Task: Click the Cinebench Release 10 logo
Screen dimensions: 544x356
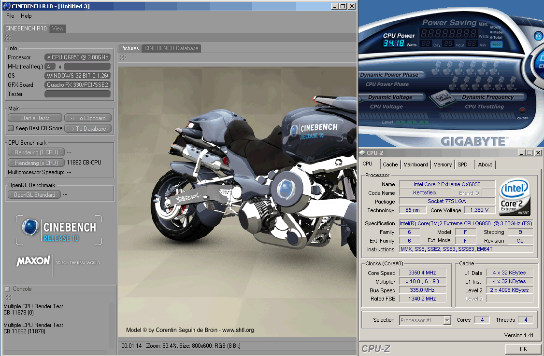Action: click(59, 231)
